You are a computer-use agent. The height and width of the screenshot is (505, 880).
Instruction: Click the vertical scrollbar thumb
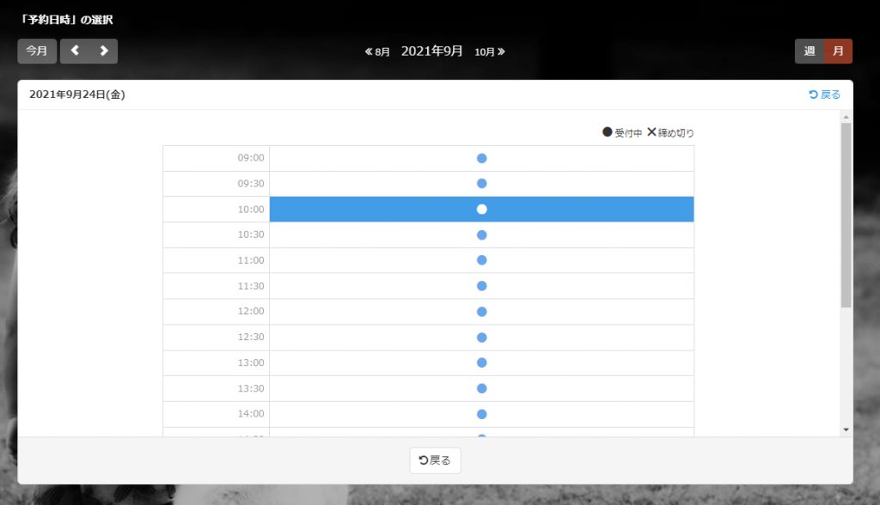point(846,215)
